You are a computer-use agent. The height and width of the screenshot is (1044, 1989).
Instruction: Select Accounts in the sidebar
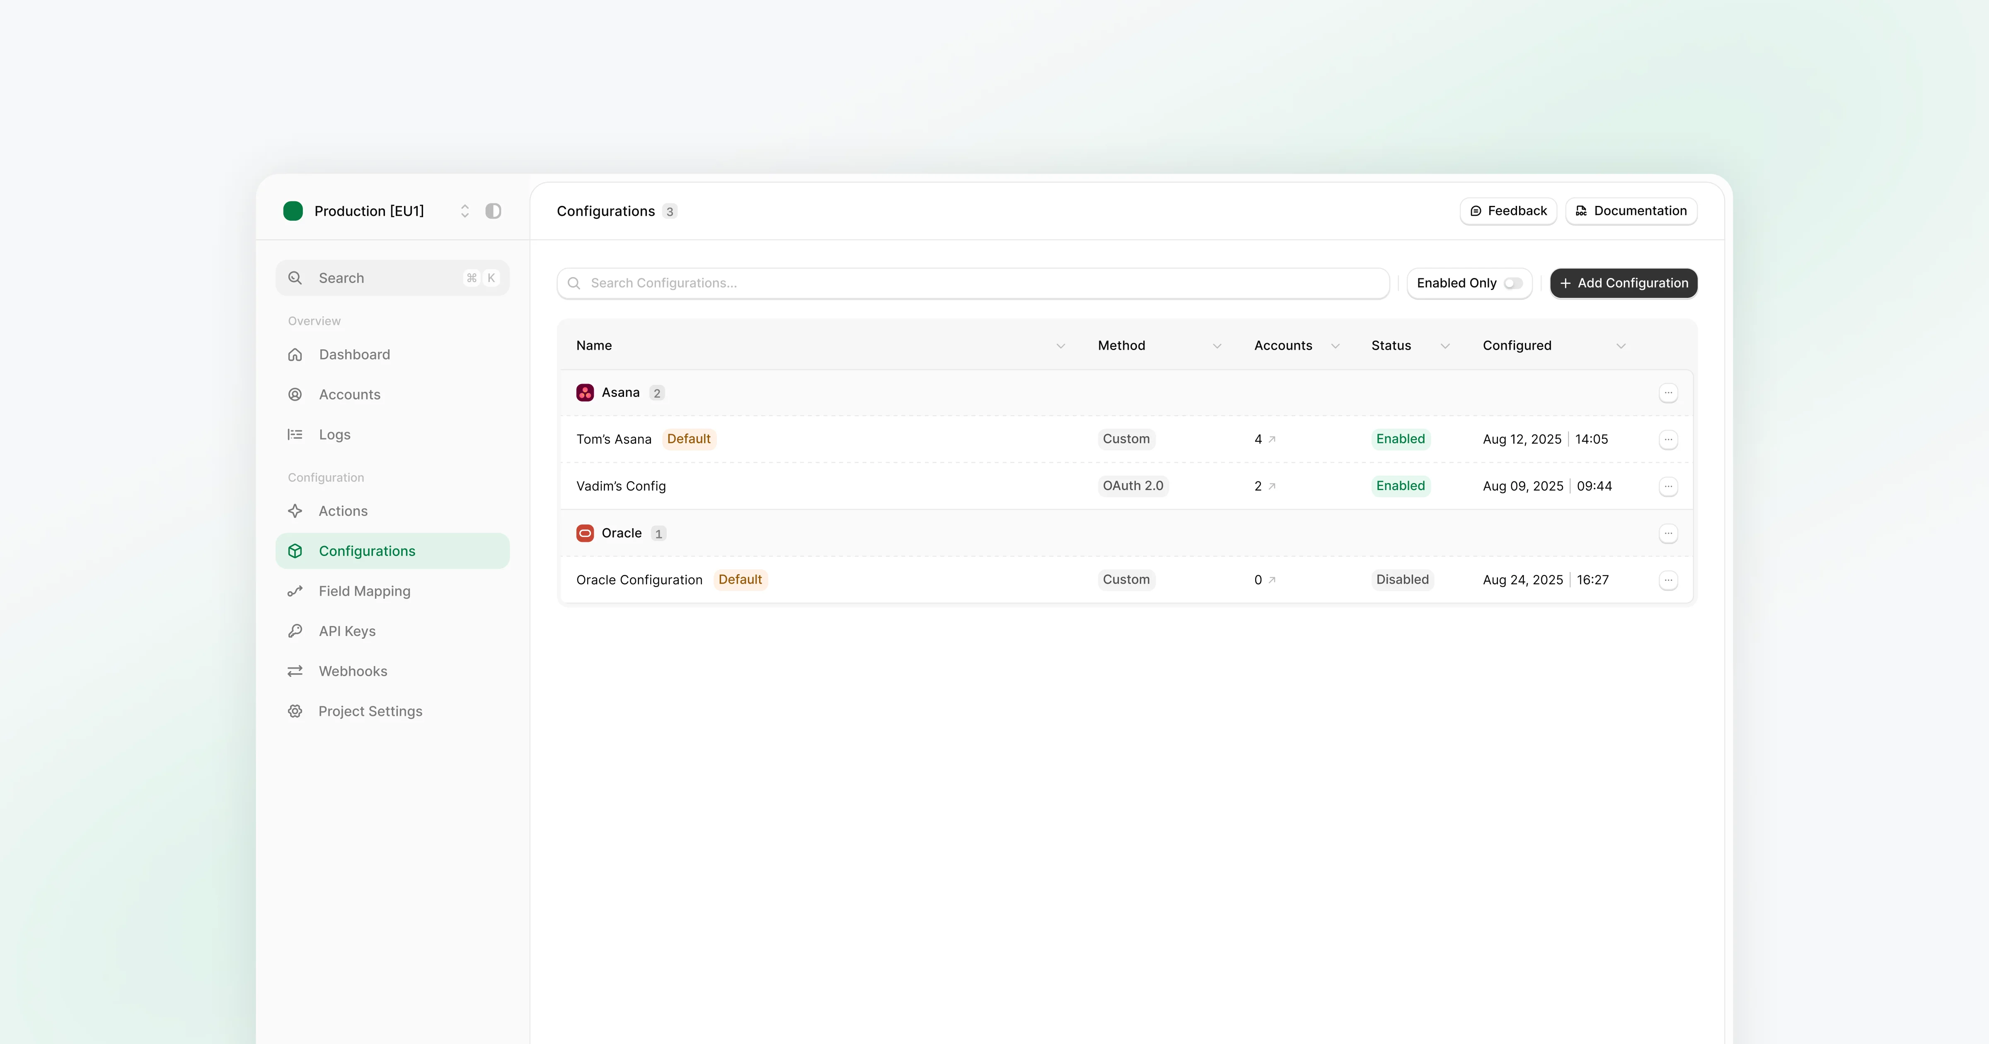(349, 394)
